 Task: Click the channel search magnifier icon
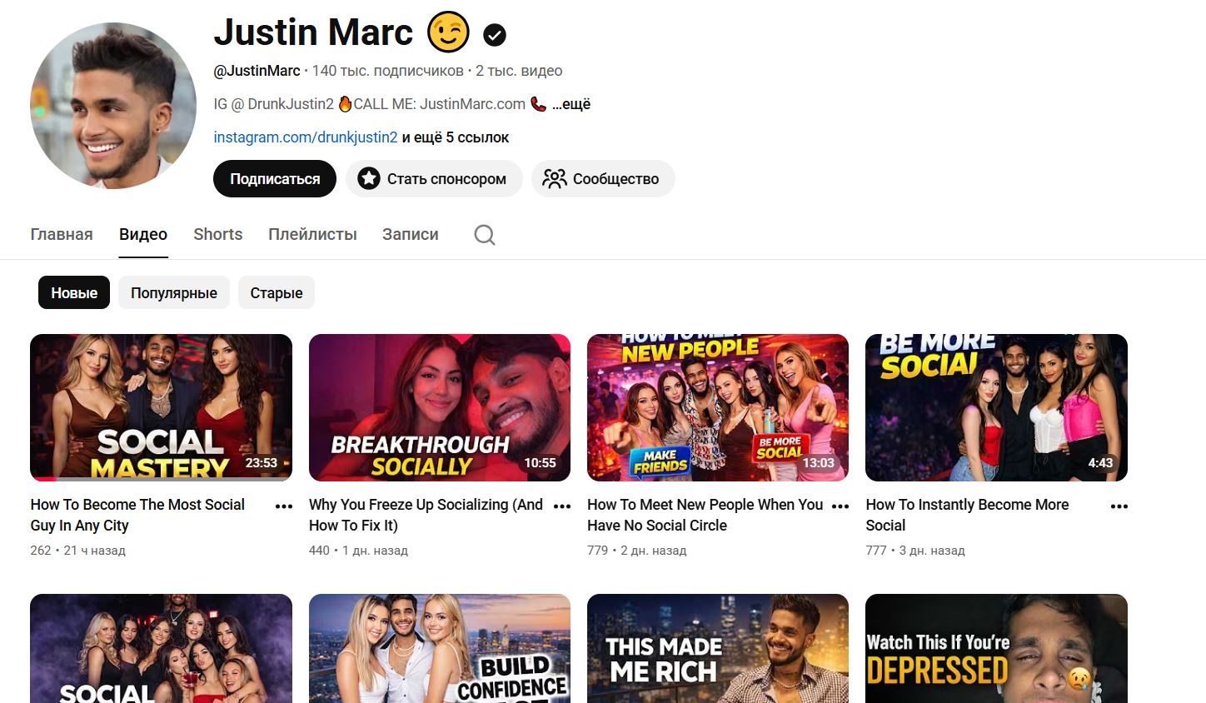click(x=485, y=235)
